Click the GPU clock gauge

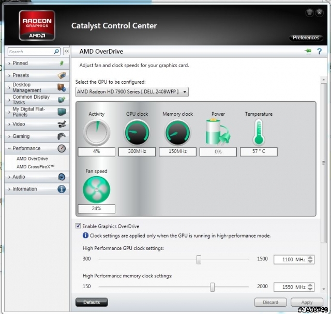(x=137, y=132)
